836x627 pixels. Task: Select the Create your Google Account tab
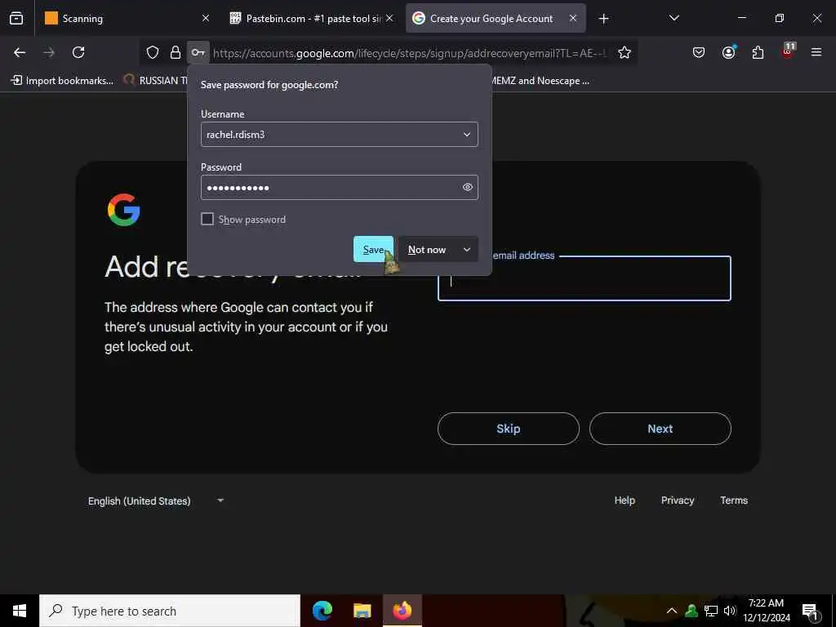(x=496, y=18)
